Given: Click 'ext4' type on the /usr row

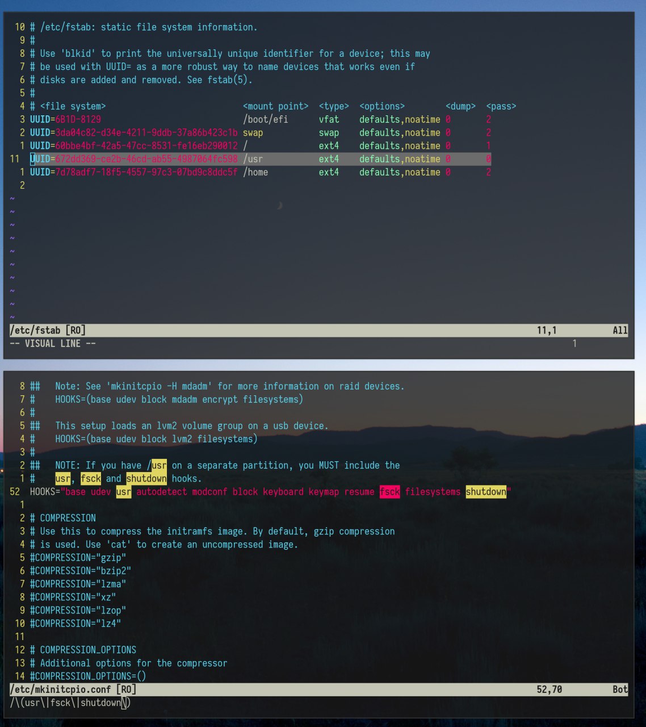Looking at the screenshot, I should point(329,160).
